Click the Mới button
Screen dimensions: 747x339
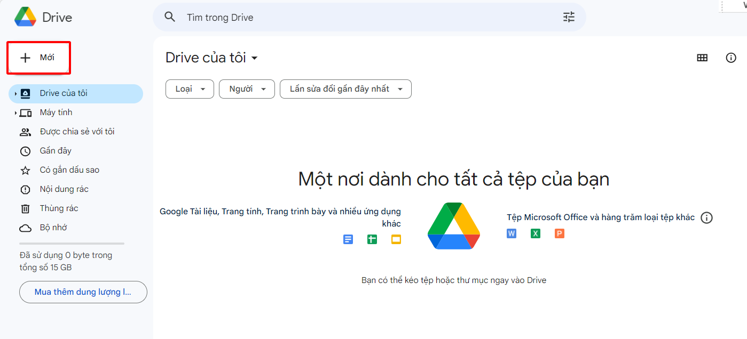coord(38,58)
